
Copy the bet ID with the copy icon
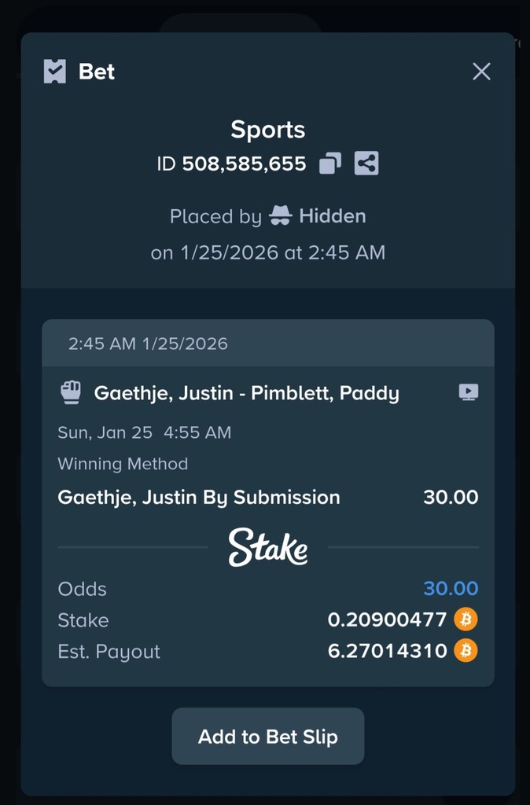click(330, 164)
